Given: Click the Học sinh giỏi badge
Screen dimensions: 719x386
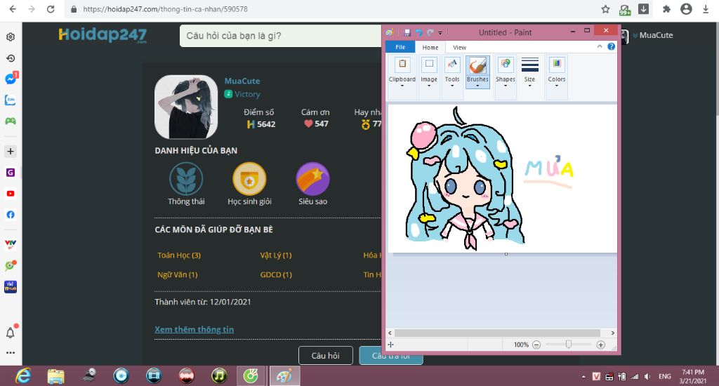Looking at the screenshot, I should pos(249,179).
